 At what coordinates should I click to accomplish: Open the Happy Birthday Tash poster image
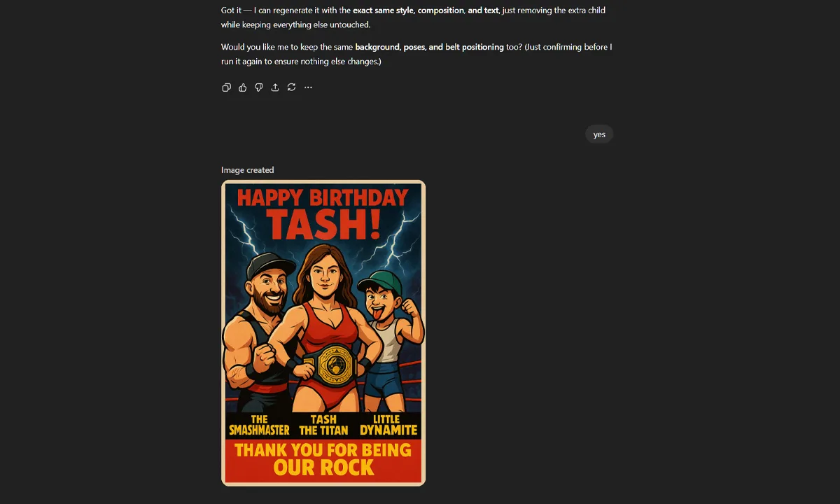pyautogui.click(x=323, y=332)
